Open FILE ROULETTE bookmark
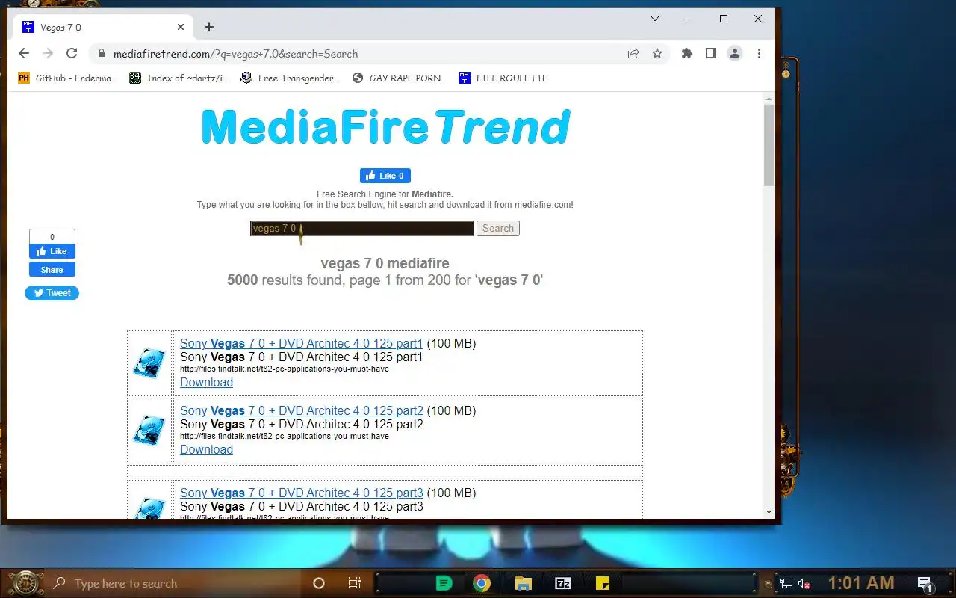 tap(503, 78)
